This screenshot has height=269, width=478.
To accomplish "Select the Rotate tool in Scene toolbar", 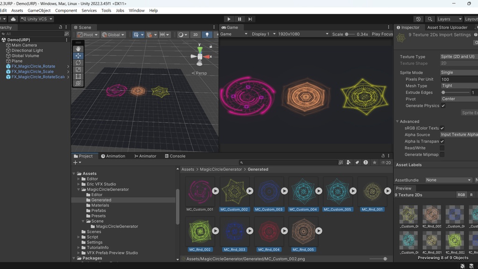I will (78, 63).
